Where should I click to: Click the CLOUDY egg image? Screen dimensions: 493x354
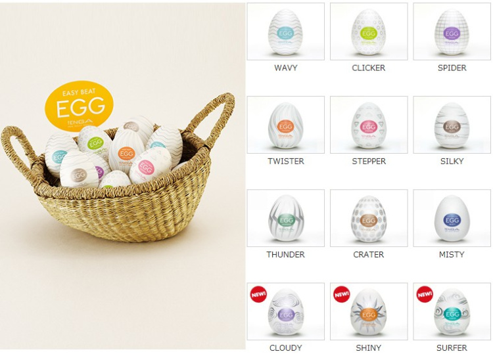[285, 311]
